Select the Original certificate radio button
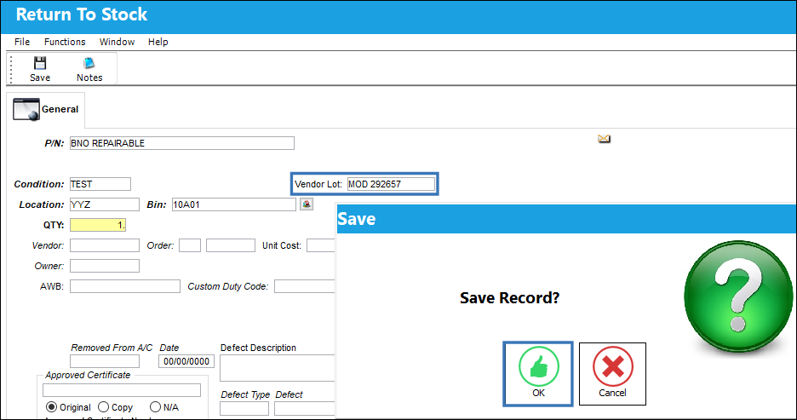 (x=51, y=407)
